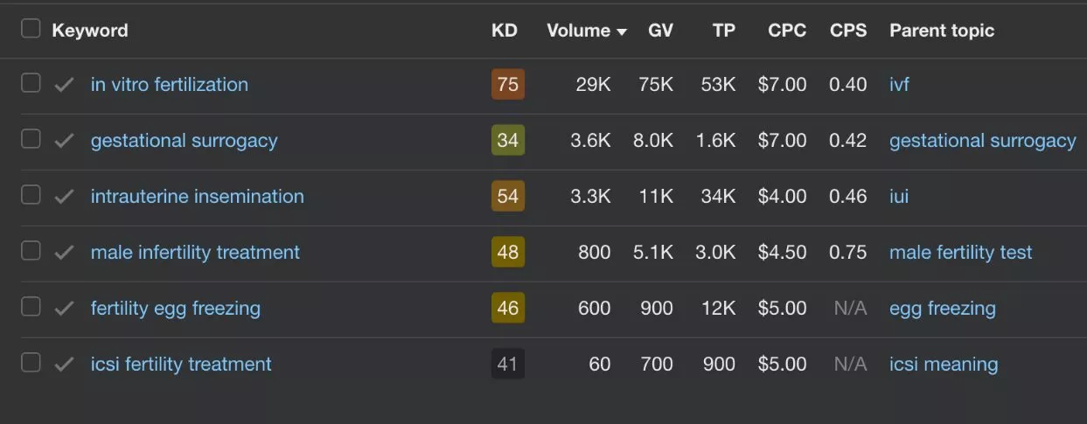Tick the icsi fertility treatment checkbox

[x=31, y=364]
